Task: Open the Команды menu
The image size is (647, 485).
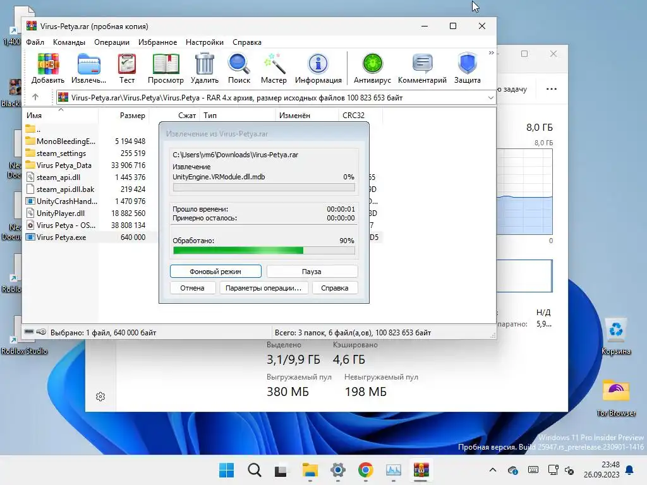Action: (69, 42)
